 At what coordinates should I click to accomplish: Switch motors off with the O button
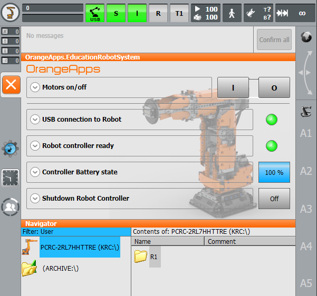[x=274, y=87]
